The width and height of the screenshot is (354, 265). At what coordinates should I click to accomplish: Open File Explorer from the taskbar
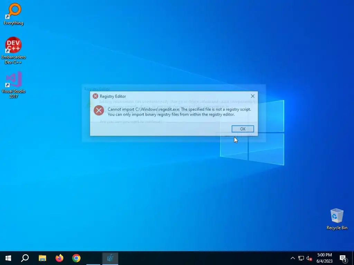point(42,258)
